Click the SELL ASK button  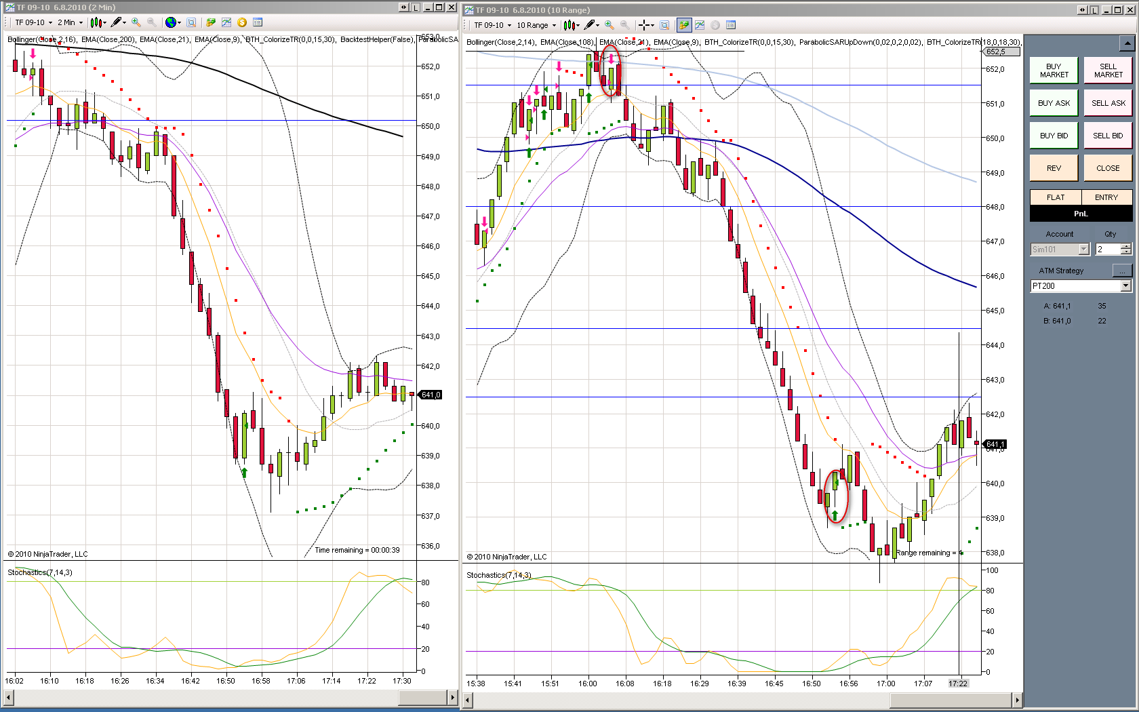click(1108, 103)
